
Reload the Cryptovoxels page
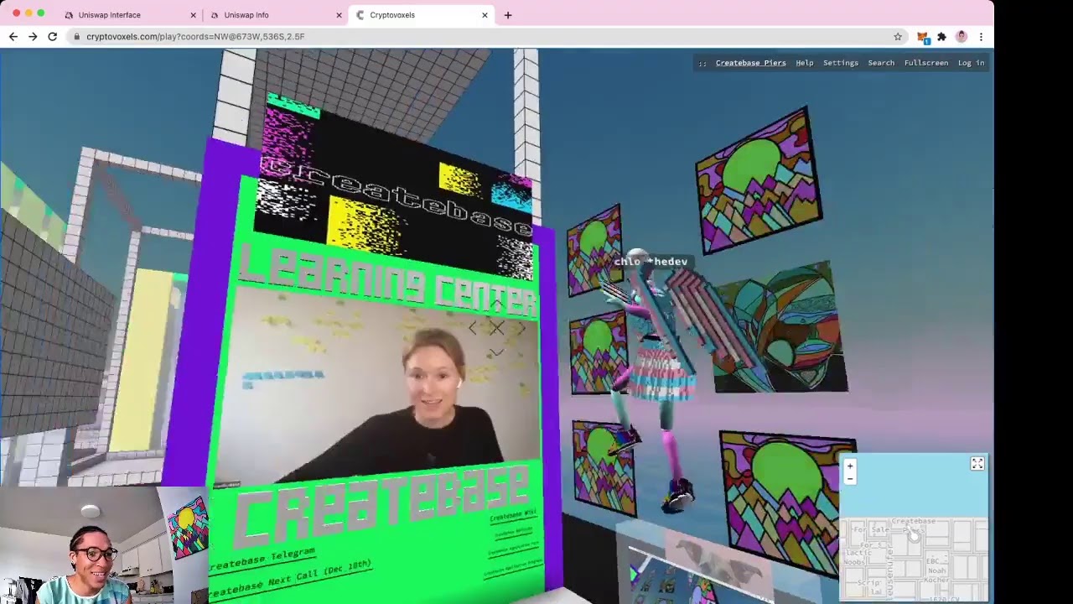click(x=52, y=37)
